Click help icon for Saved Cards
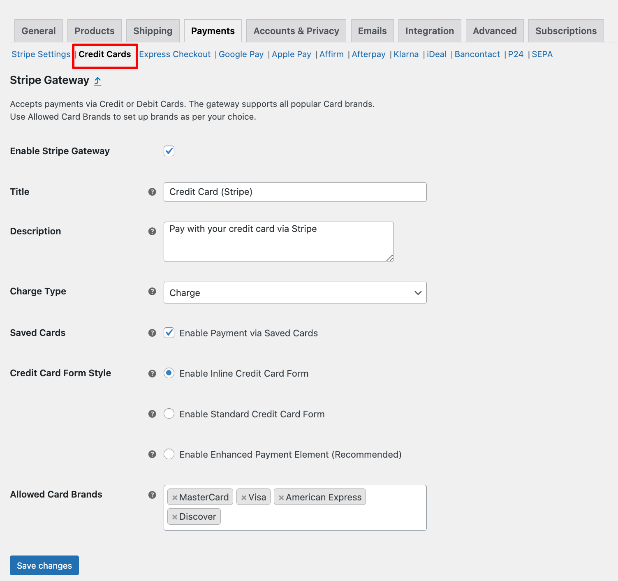The width and height of the screenshot is (618, 581). tap(152, 333)
